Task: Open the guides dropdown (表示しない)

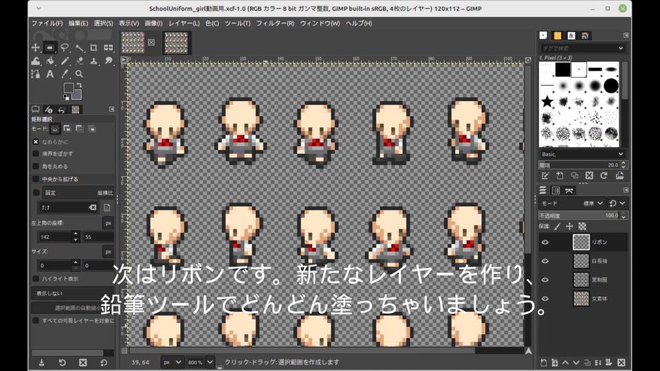Action: pyautogui.click(x=72, y=293)
